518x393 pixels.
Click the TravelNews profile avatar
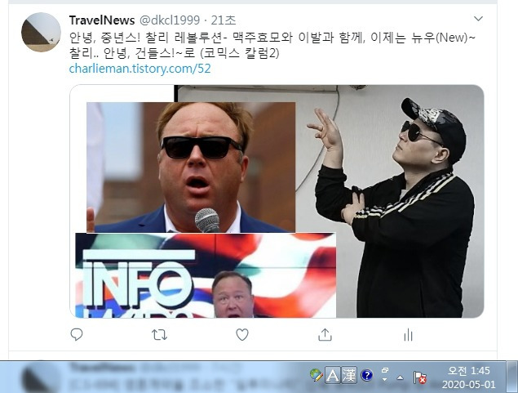(x=41, y=32)
